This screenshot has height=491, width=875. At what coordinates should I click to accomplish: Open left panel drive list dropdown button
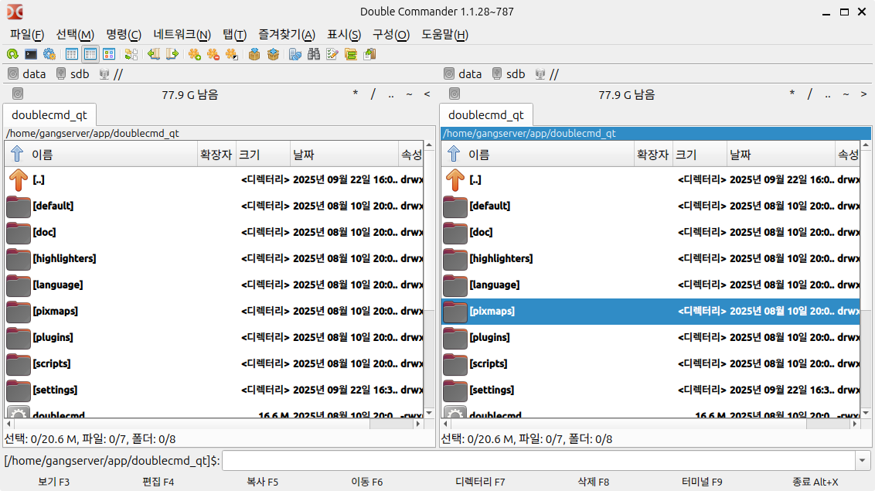(x=18, y=94)
